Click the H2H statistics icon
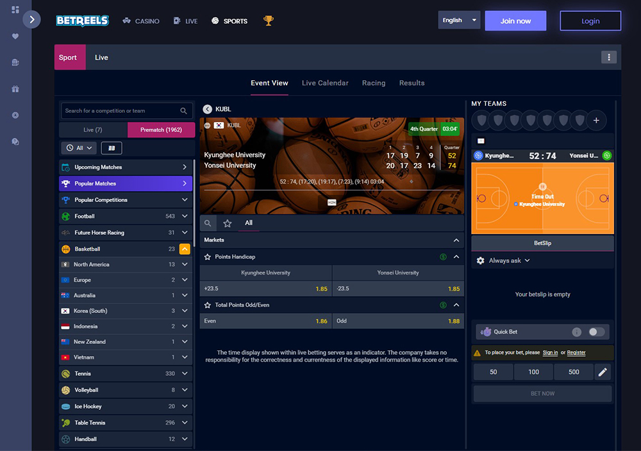 click(x=331, y=203)
